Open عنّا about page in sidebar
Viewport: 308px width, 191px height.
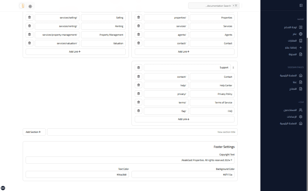(x=297, y=82)
